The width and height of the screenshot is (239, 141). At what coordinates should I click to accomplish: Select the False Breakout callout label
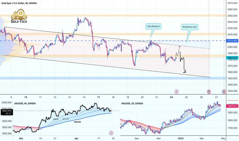pos(153,26)
